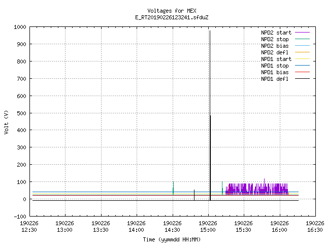Screen dimensions: 325x244
Task: Click the 300 y-axis tick value
Action: point(21,147)
